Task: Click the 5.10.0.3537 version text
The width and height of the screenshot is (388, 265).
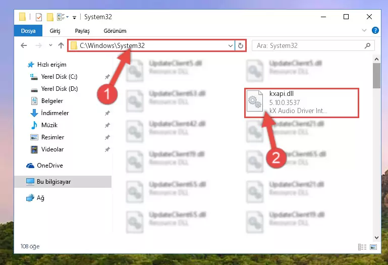Action: (285, 102)
